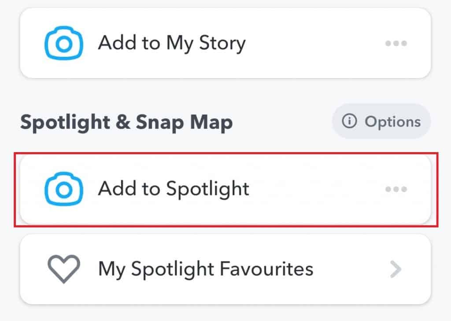Tap the Options text label
This screenshot has width=451, height=321.
tap(392, 122)
